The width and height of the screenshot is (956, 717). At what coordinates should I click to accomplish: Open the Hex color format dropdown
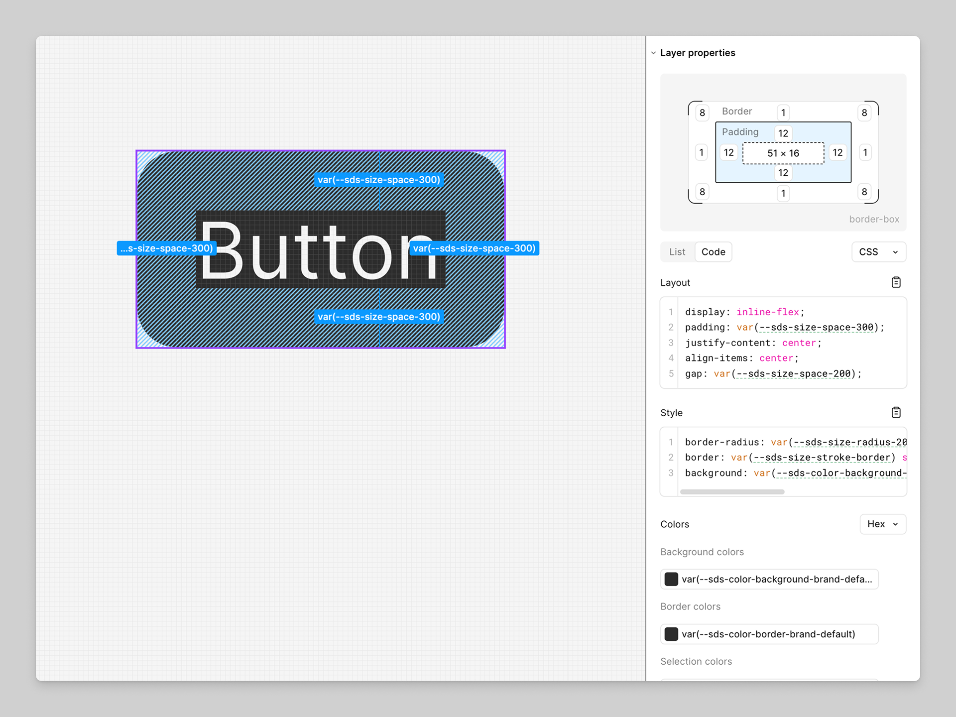click(882, 524)
